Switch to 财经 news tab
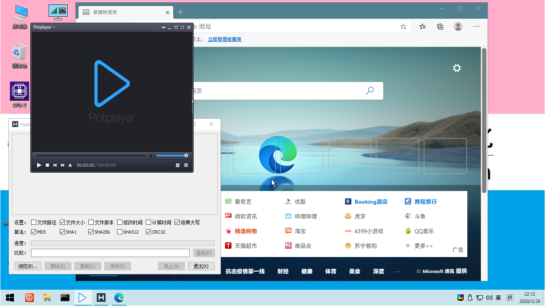The height and width of the screenshot is (306, 545). [283, 271]
